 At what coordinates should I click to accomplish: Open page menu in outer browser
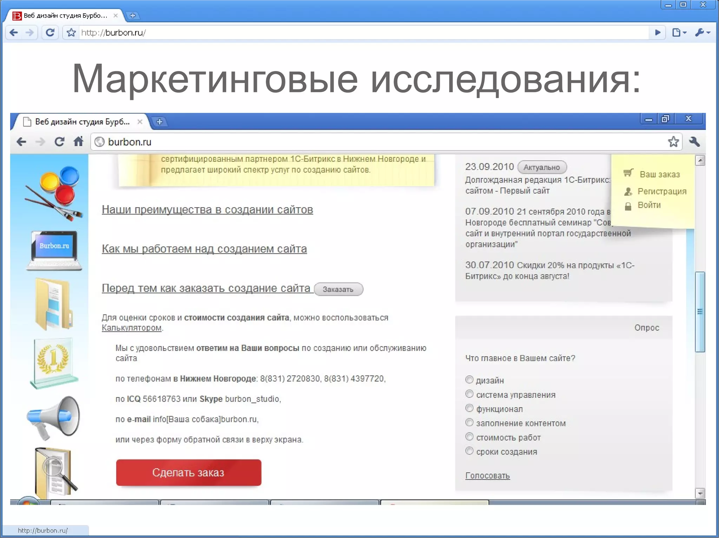(x=679, y=33)
